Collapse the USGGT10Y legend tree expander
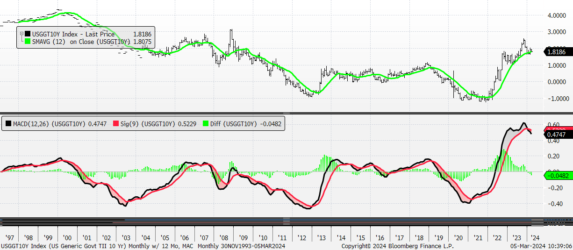The height and width of the screenshot is (250, 573). pos(21,34)
